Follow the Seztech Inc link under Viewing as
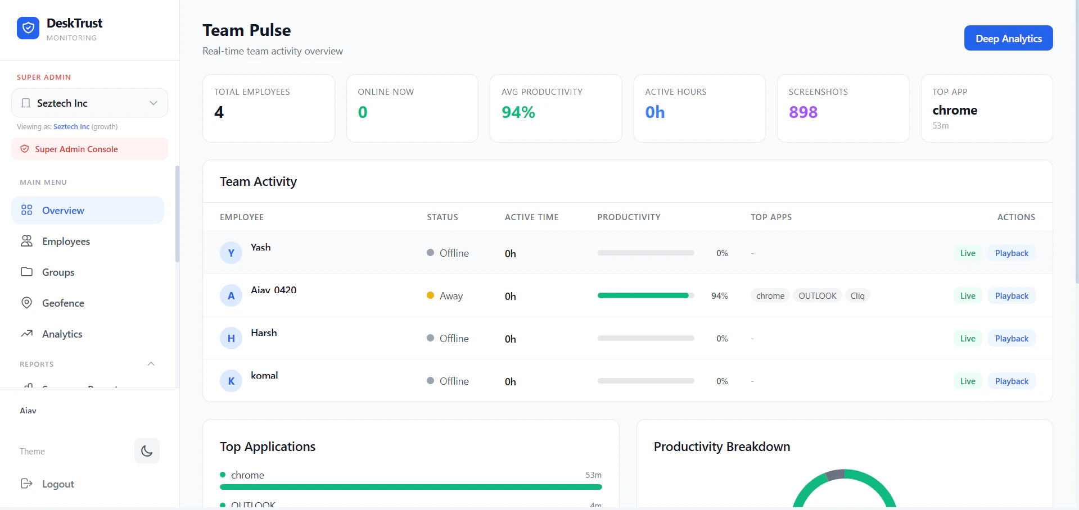1079x510 pixels. [71, 126]
